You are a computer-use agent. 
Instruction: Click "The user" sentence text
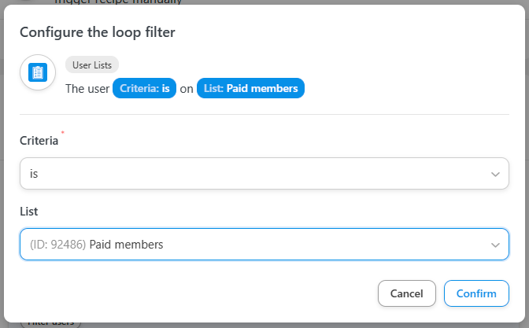point(87,89)
